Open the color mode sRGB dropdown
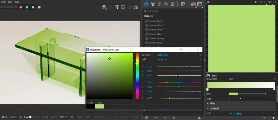The height and width of the screenshot is (120, 278). (180, 55)
